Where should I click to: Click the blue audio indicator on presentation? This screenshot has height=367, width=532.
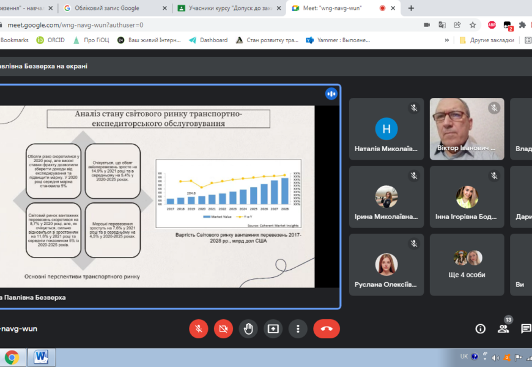coord(331,94)
